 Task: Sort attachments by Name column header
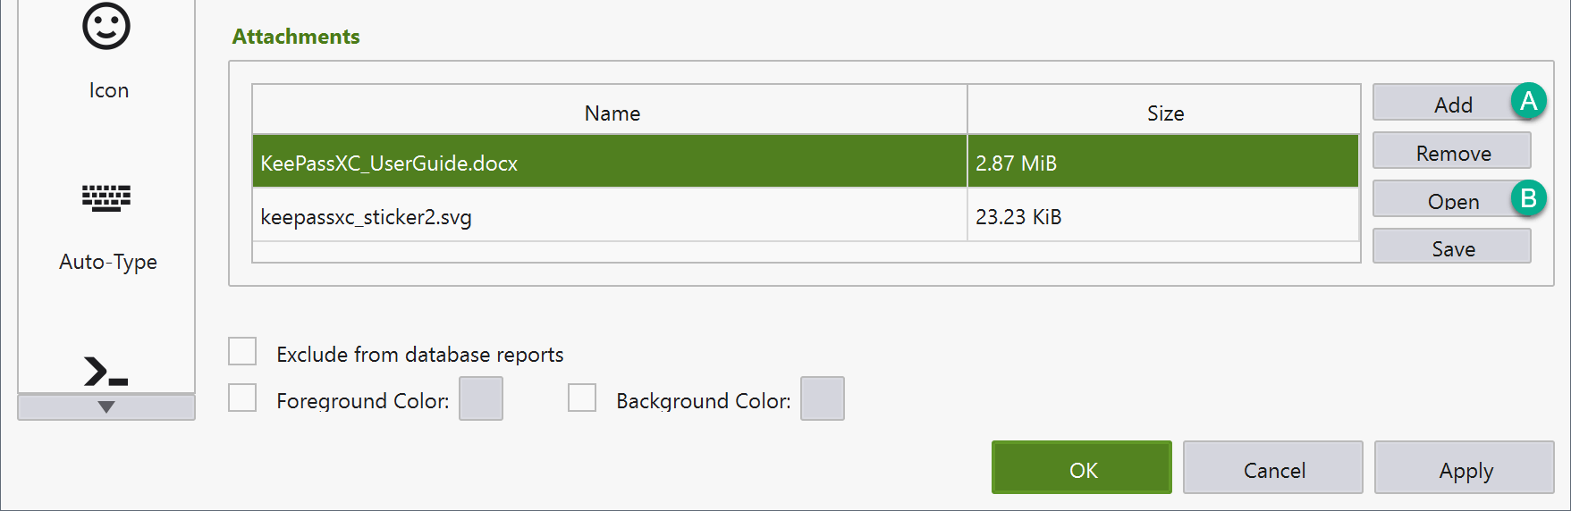click(612, 113)
